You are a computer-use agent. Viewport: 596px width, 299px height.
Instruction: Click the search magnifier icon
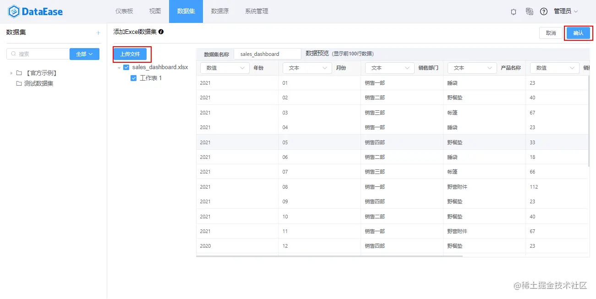coord(13,54)
